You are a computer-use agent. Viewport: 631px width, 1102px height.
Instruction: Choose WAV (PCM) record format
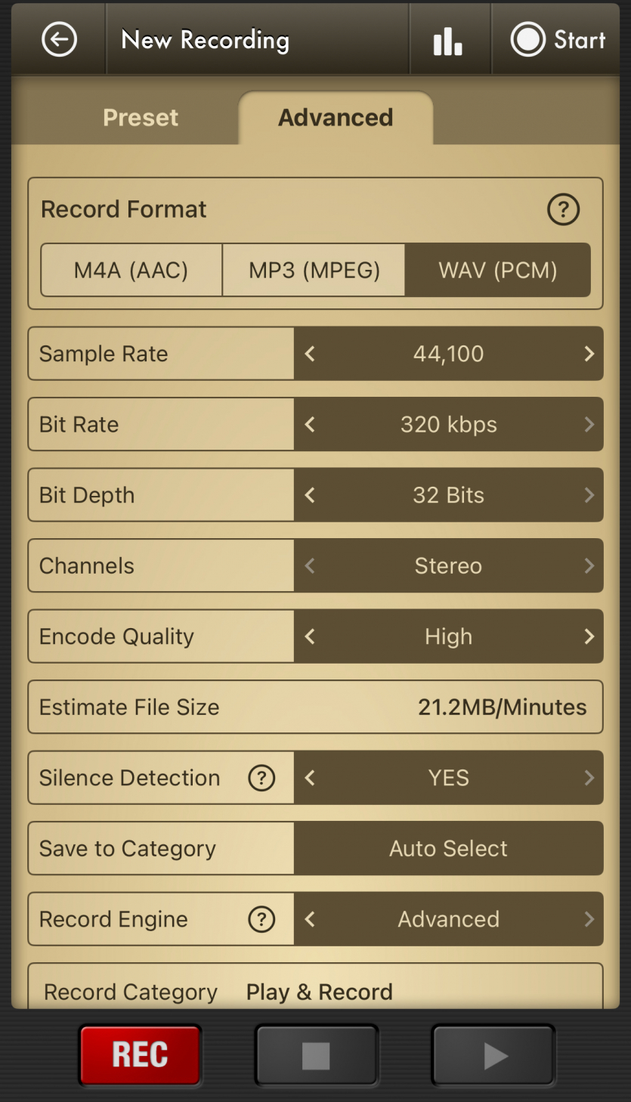497,270
